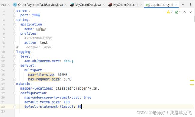Click the '500MB' value

[x=63, y=75]
